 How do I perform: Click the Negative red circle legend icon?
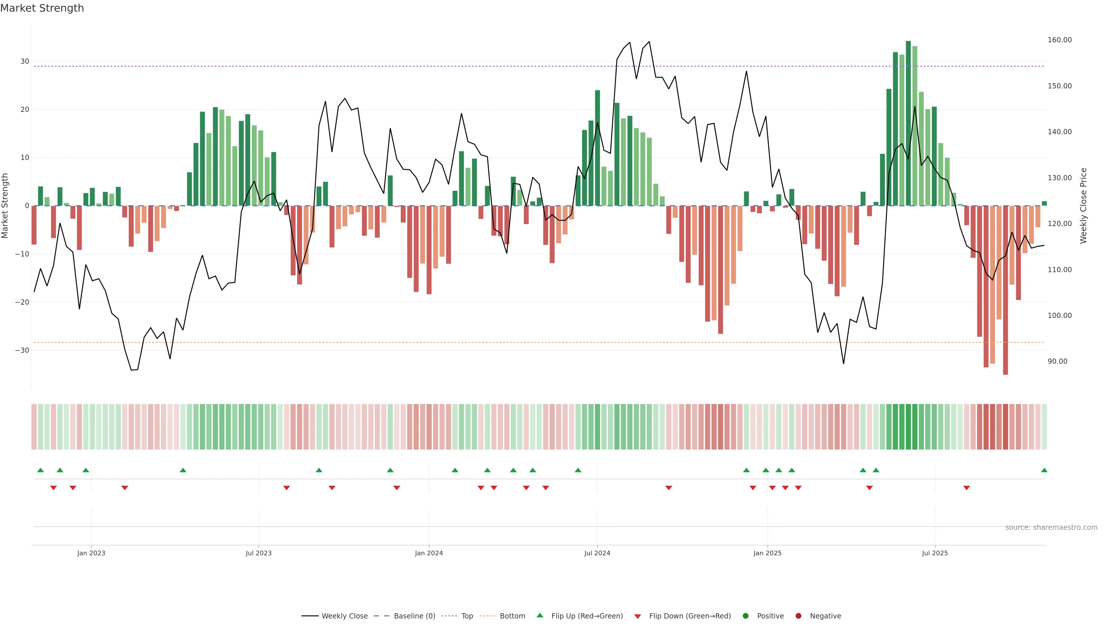click(798, 616)
